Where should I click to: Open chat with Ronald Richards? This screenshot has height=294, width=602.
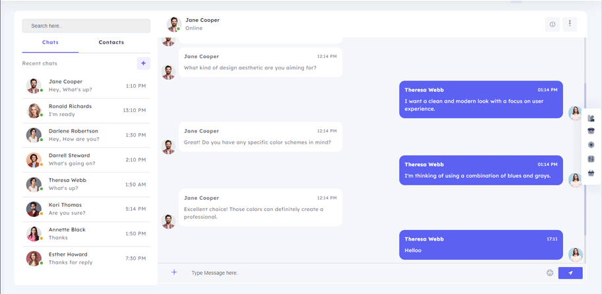[86, 111]
